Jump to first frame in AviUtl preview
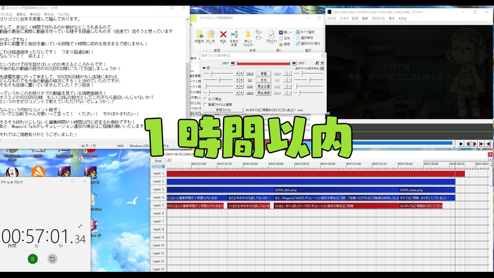This screenshot has height=278, width=494. (482, 144)
